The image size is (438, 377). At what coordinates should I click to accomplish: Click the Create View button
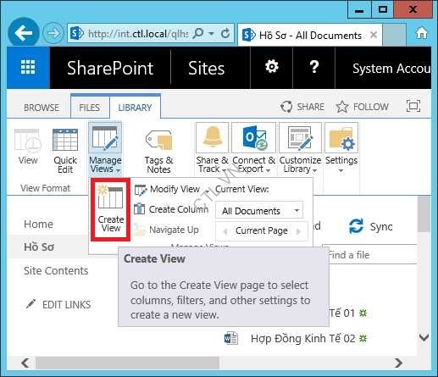[x=111, y=209]
